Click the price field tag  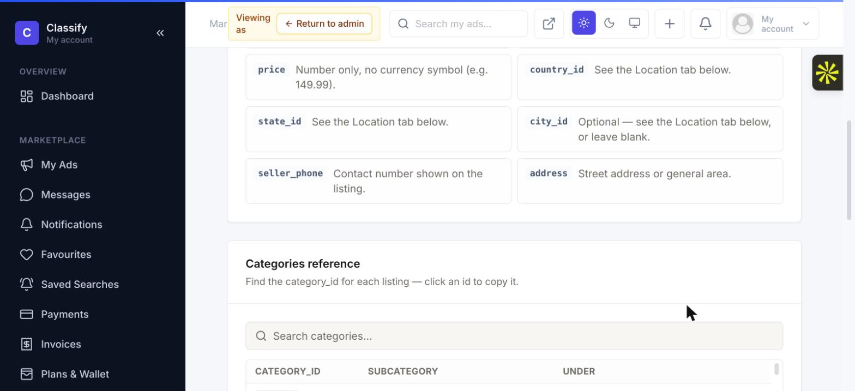pos(272,70)
